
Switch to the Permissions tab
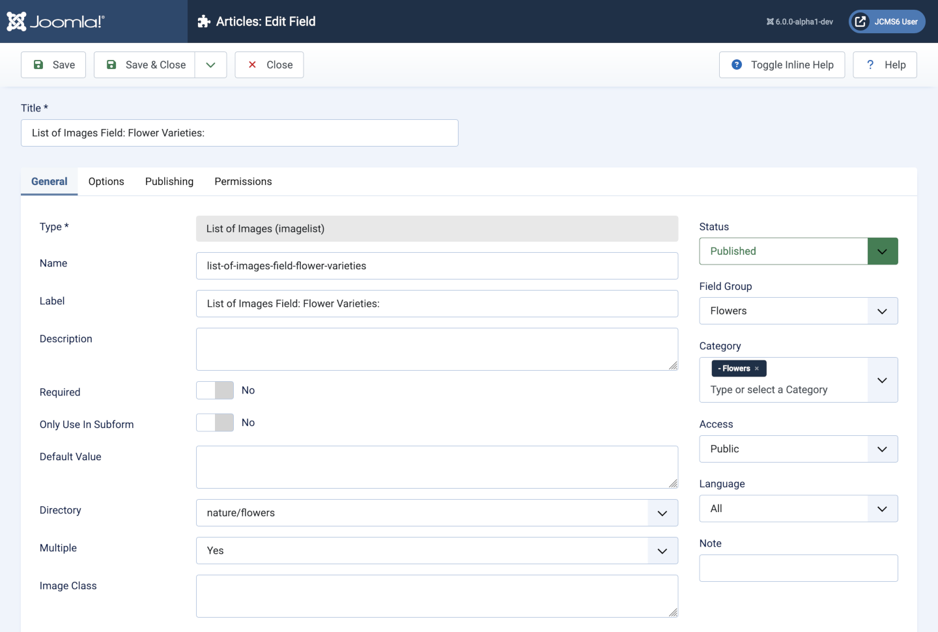point(243,182)
